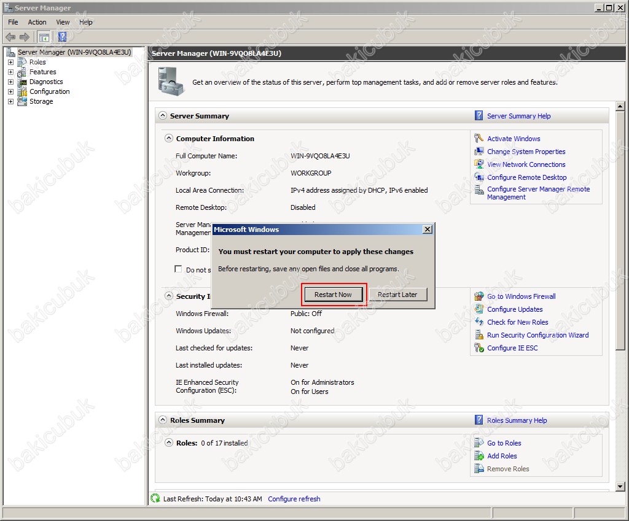Open the Configure refresh link
Image resolution: width=629 pixels, height=521 pixels.
coord(294,499)
